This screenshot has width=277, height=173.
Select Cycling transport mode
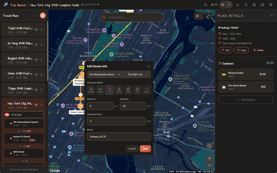coord(119,90)
